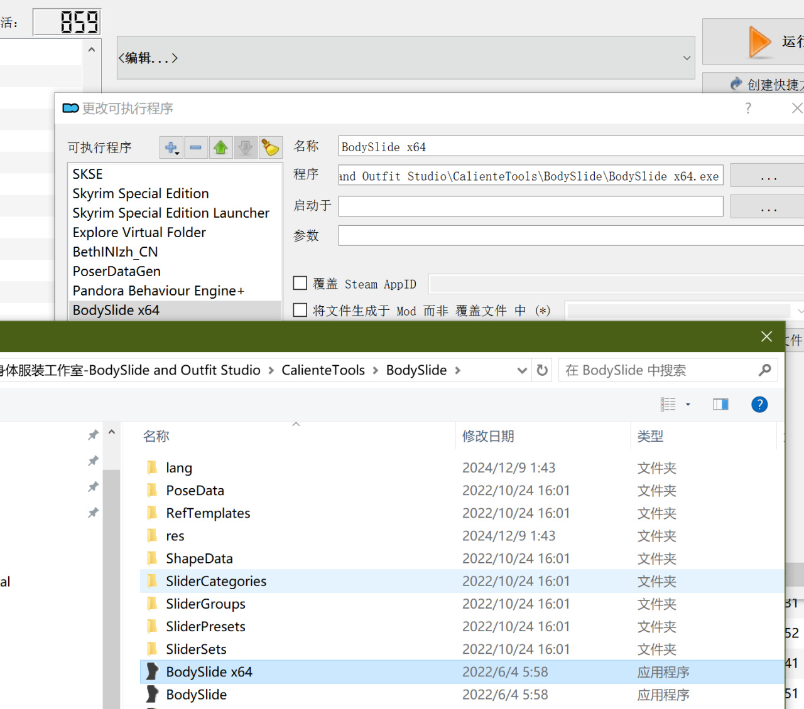Enable the 覆盖 Steam AppID checkbox
Image resolution: width=804 pixels, height=709 pixels.
click(x=300, y=284)
